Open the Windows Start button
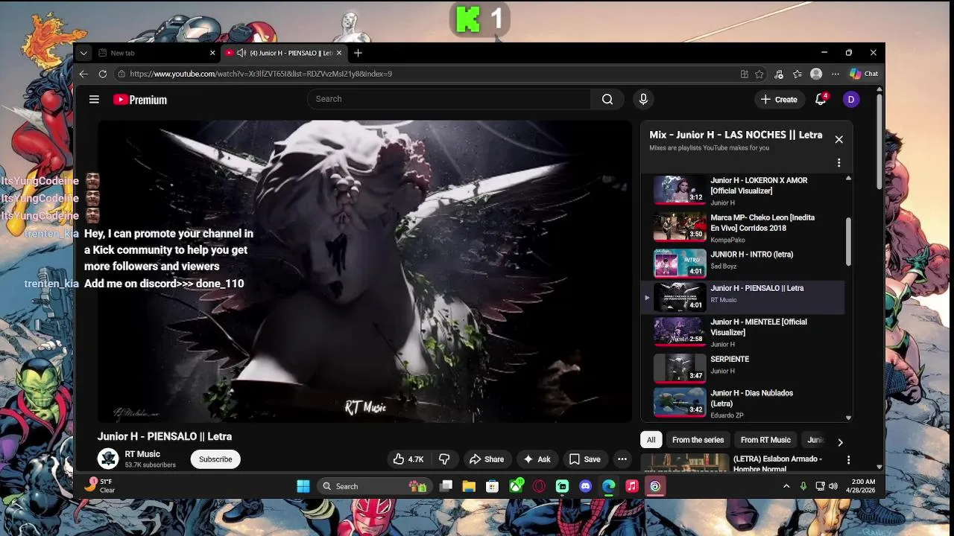This screenshot has width=954, height=536. click(303, 486)
